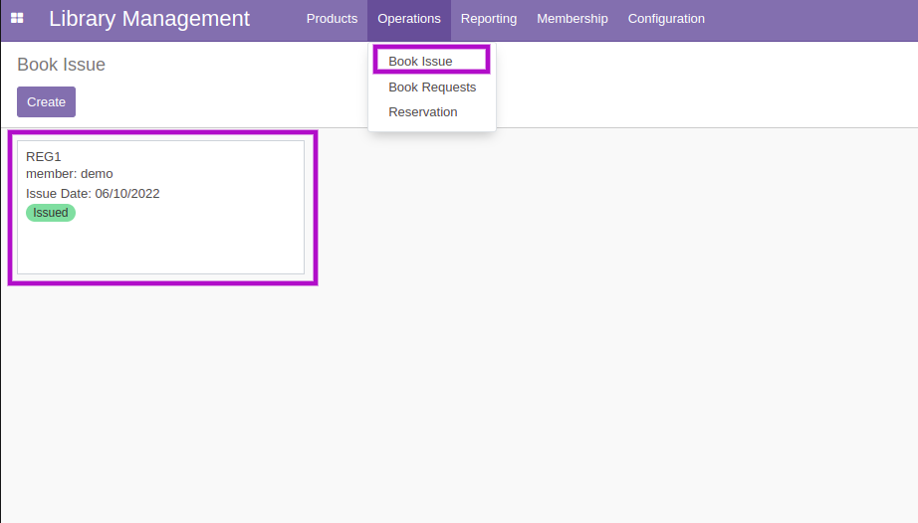Open the Configuration menu
The image size is (918, 523).
pyautogui.click(x=666, y=19)
